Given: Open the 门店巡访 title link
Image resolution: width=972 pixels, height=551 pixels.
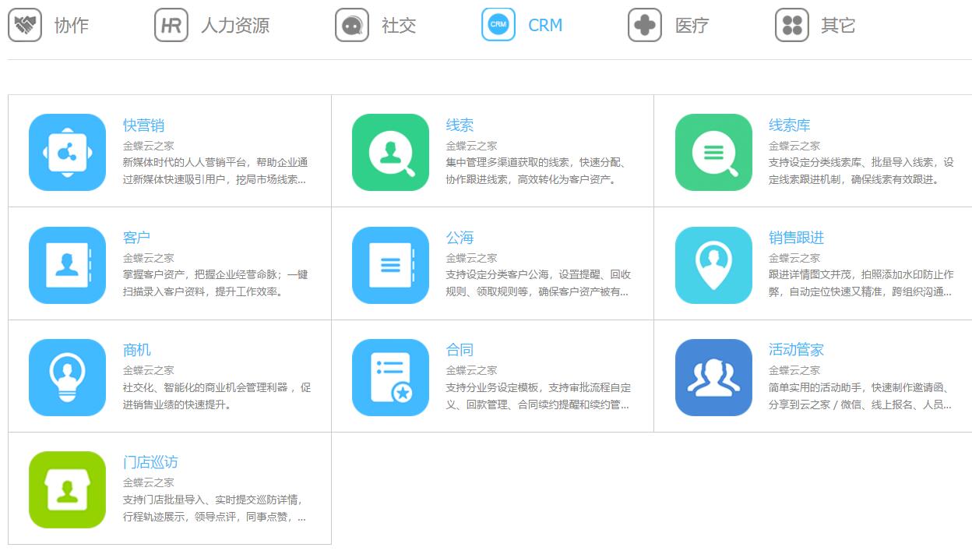Looking at the screenshot, I should point(150,462).
